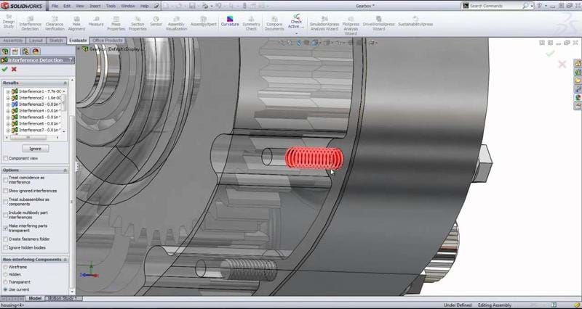Select the Wireframe radio button
Screen dimensions: 582x309
(x=6, y=267)
